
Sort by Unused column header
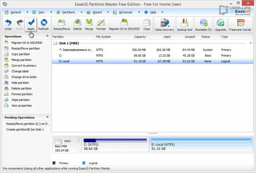[x=183, y=37]
